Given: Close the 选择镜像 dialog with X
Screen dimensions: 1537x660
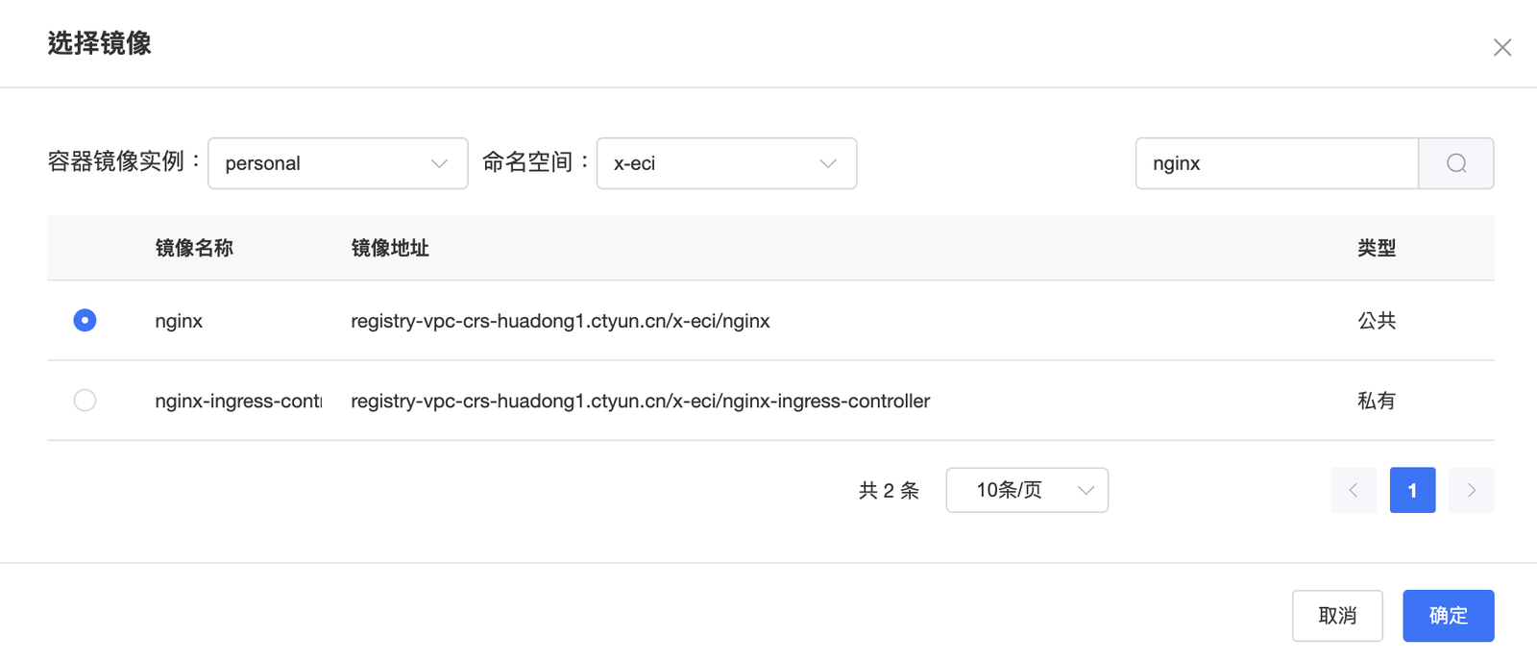Looking at the screenshot, I should [1502, 47].
